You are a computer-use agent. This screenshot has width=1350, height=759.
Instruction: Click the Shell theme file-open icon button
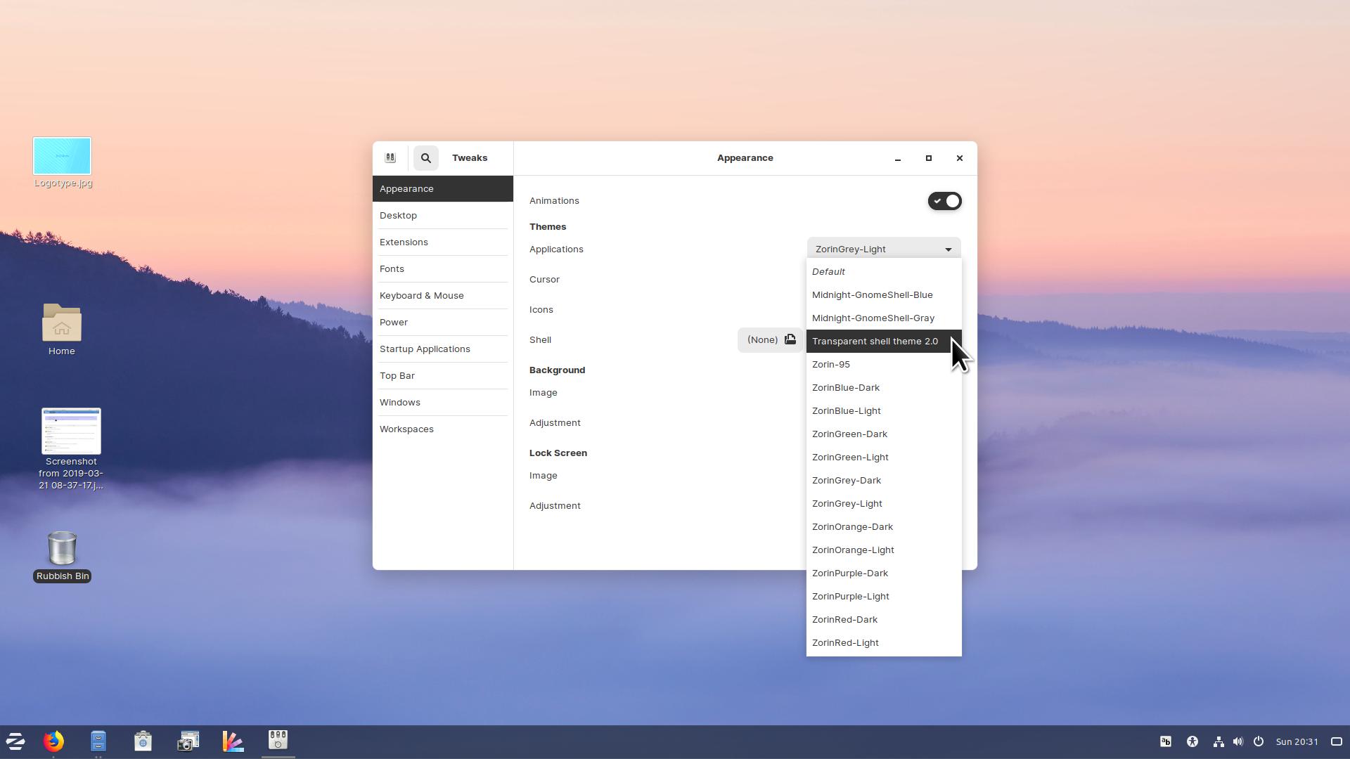coord(790,340)
